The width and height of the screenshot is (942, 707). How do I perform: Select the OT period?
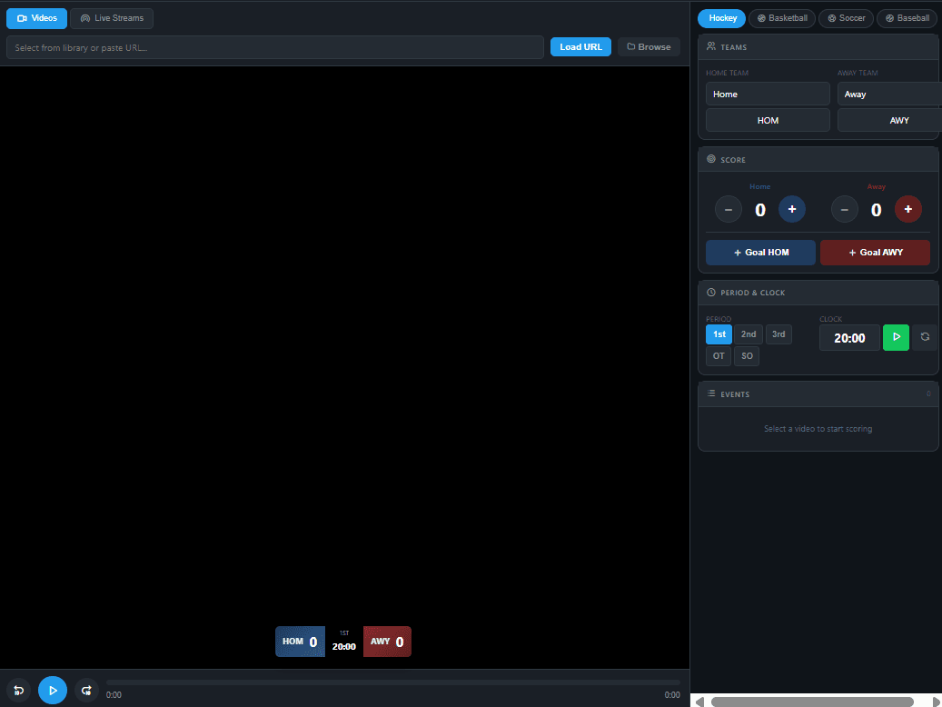[x=718, y=355]
